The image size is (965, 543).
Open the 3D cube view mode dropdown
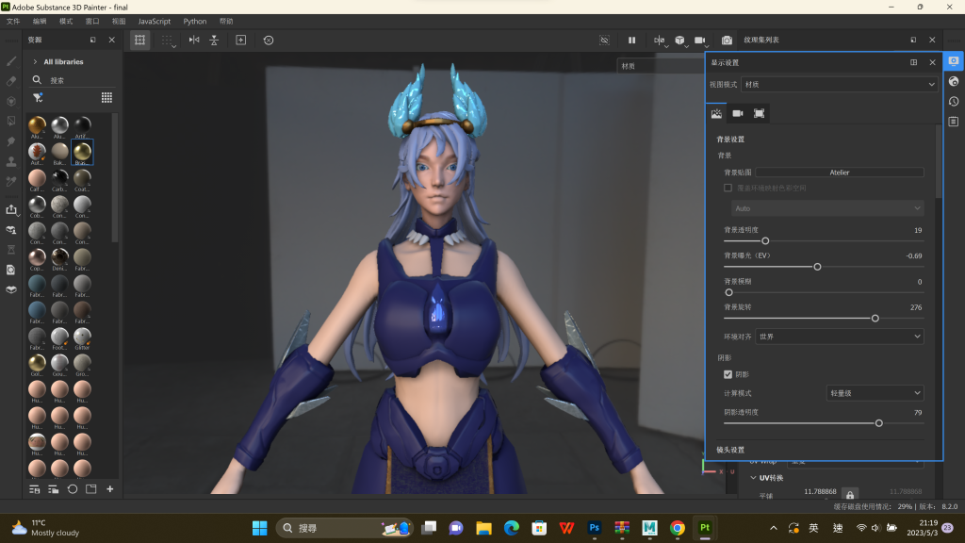point(680,41)
